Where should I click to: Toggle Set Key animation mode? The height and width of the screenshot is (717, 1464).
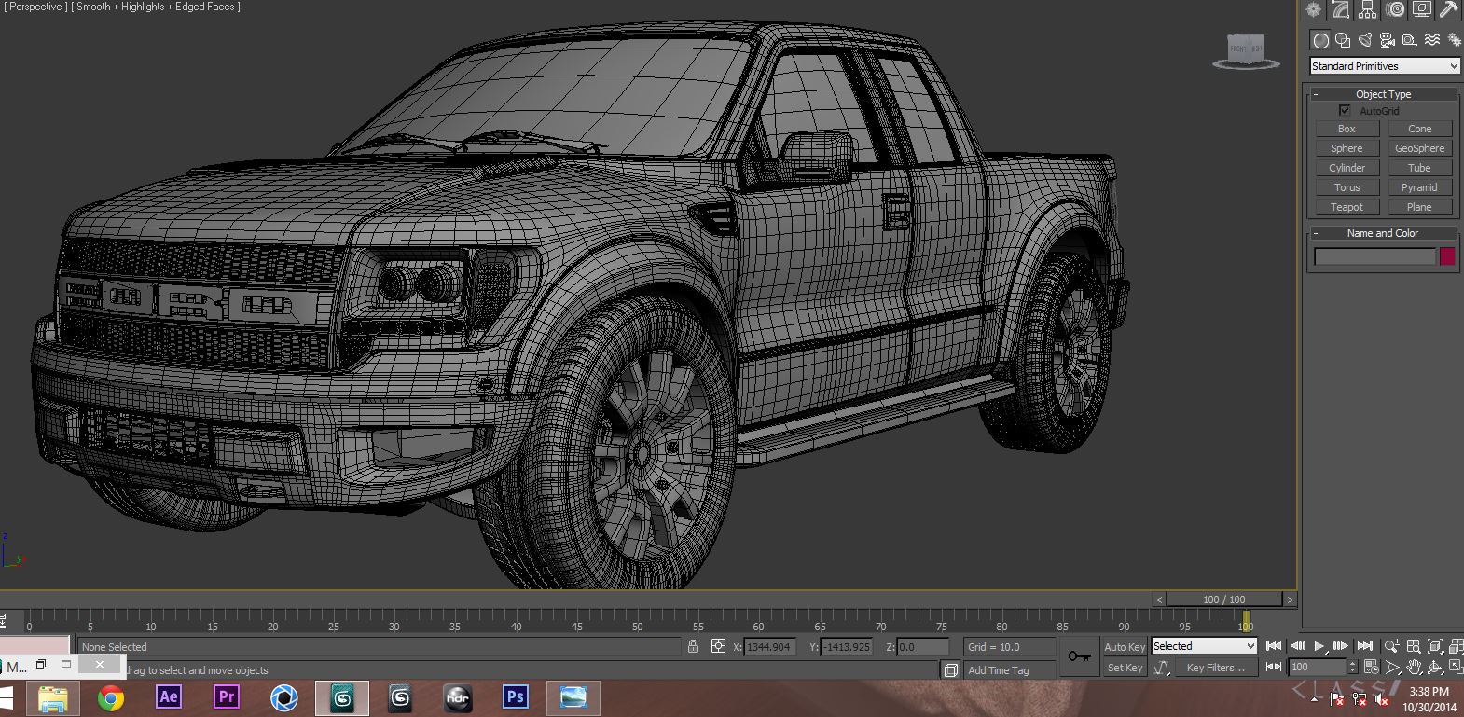pos(1125,668)
